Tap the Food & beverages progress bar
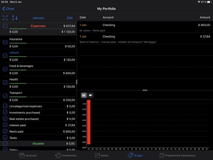This screenshot has height=160, width=213. [x=42, y=70]
